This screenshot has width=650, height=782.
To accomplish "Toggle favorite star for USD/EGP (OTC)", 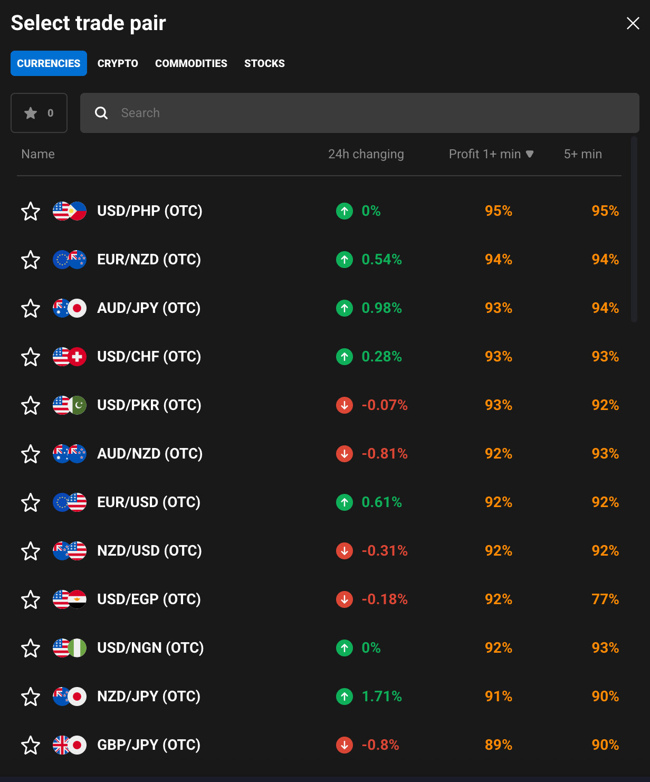I will 31,599.
